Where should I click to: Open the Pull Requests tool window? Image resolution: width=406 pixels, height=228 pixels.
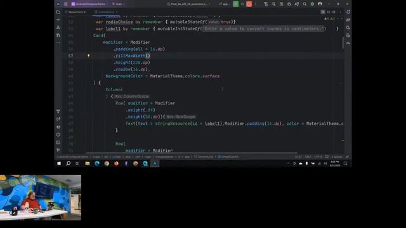coord(58,35)
